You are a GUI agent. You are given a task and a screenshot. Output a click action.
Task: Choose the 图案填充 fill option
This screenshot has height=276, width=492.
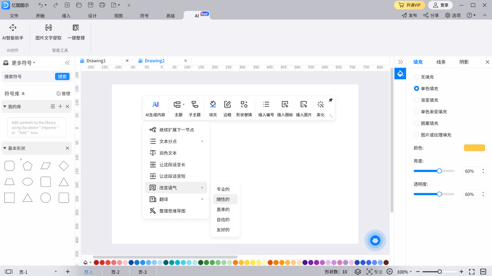pyautogui.click(x=417, y=123)
